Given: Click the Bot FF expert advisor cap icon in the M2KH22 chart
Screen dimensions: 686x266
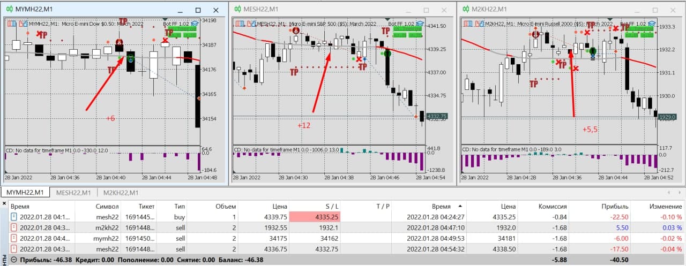Looking at the screenshot, I should pyautogui.click(x=652, y=24).
